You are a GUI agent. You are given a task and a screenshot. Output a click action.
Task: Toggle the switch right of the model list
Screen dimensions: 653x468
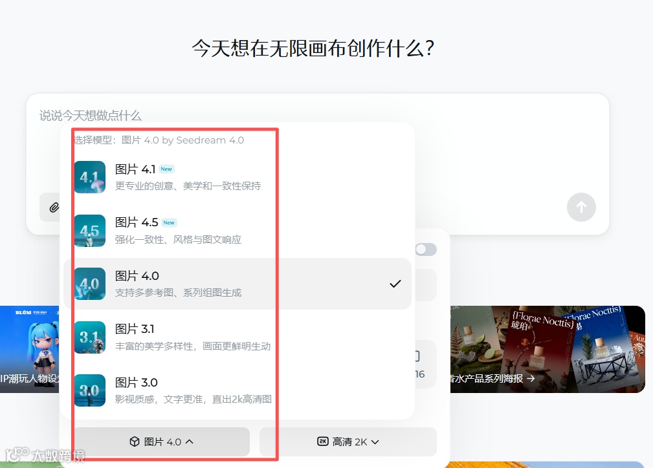click(x=426, y=250)
